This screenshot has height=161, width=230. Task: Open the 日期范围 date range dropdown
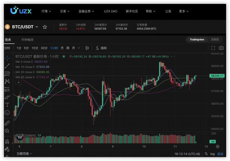coord(24,154)
